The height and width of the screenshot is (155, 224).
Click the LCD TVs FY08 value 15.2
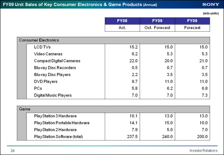tap(134, 47)
